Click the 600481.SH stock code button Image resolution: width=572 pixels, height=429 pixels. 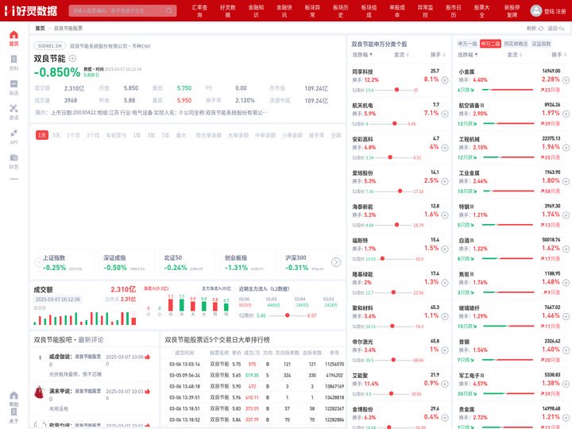pyautogui.click(x=49, y=46)
